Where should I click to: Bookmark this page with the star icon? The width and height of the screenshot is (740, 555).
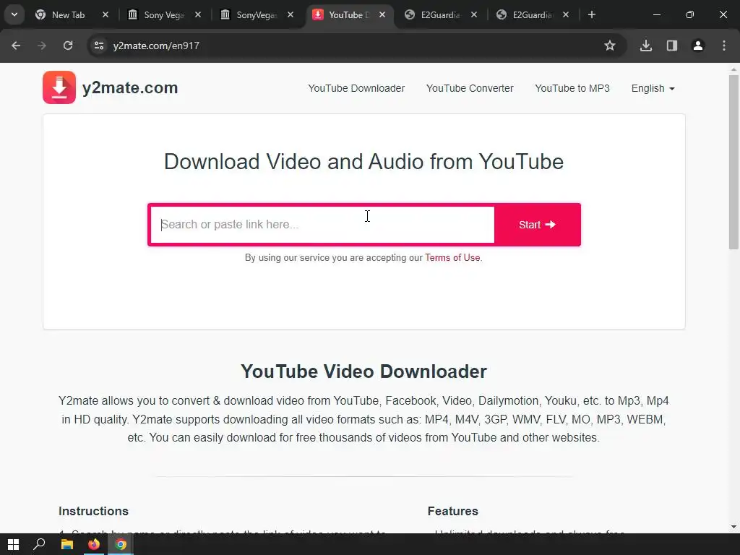coord(610,46)
